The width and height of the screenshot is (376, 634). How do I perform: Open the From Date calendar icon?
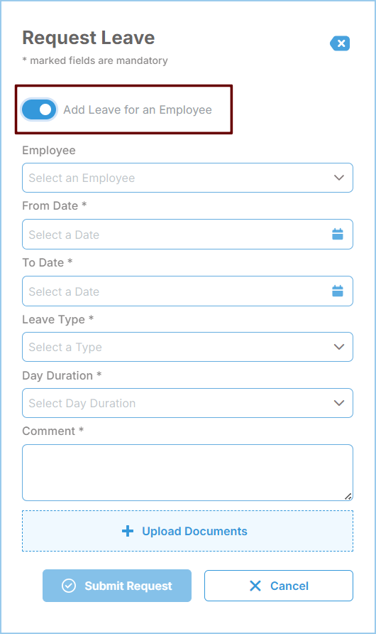tap(338, 234)
